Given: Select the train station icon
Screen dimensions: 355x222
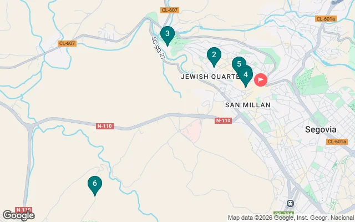Looking at the screenshot, I should (x=290, y=203).
